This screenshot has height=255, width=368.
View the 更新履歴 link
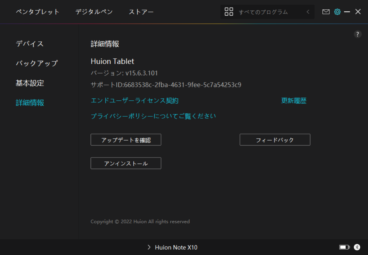[294, 101]
